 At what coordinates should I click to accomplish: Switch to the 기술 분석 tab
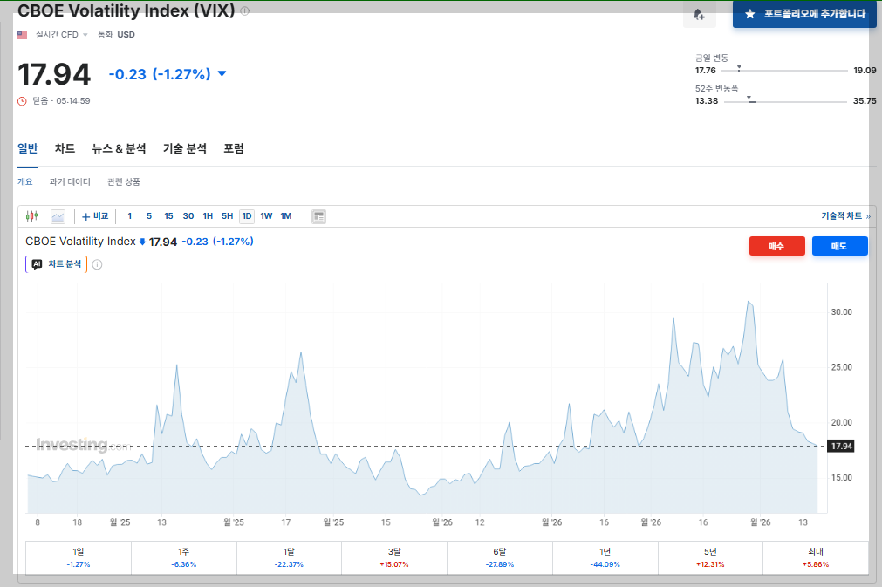click(184, 148)
